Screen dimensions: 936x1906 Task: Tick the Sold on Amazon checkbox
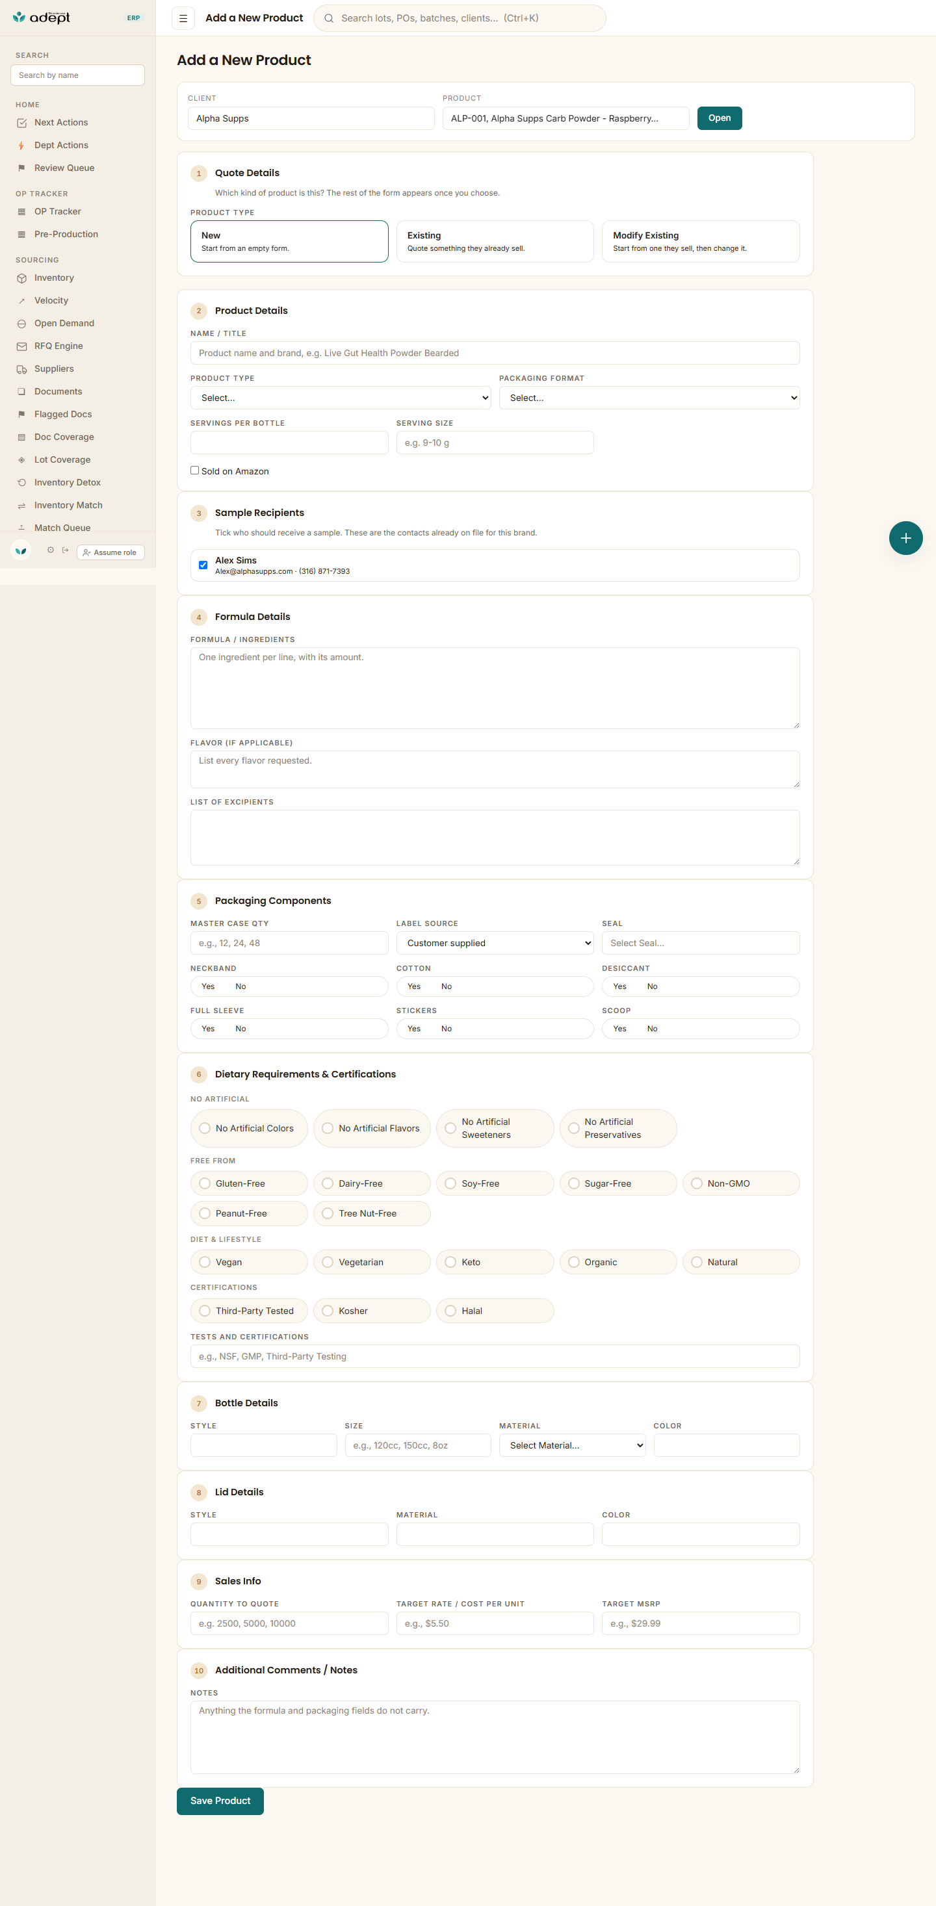[x=194, y=470]
